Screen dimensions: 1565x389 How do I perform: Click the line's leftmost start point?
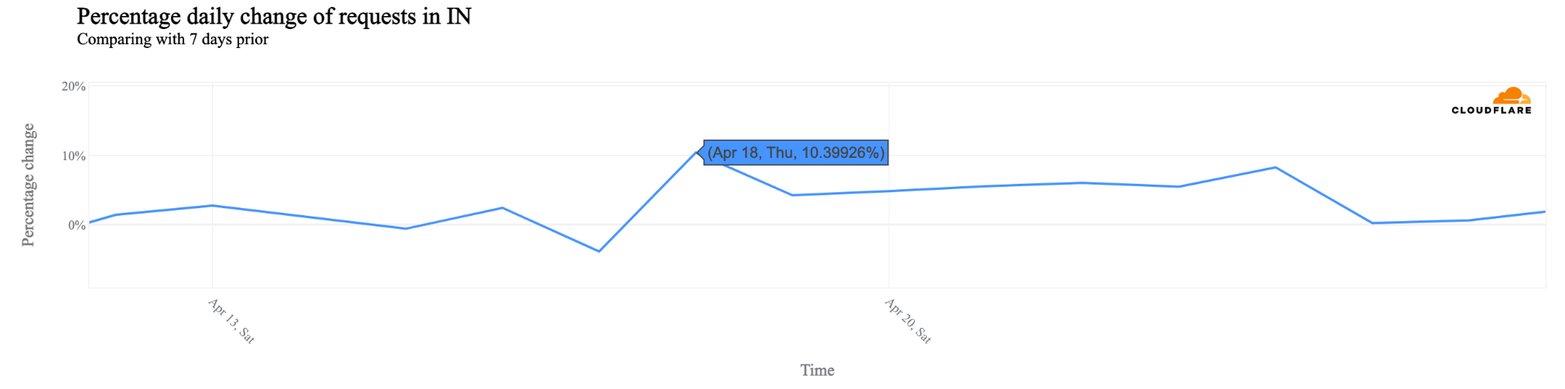90,222
